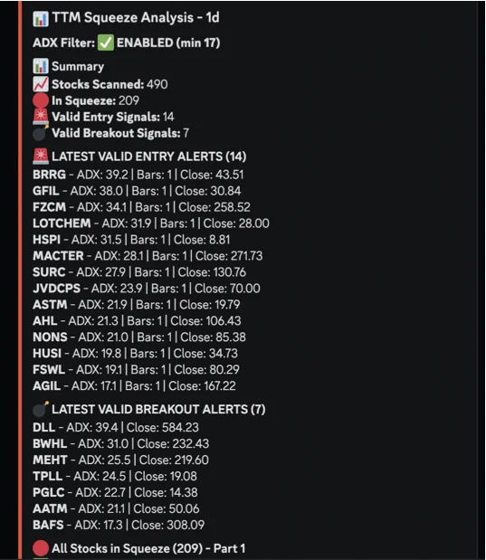486x560 pixels.
Task: Click the BAFS breakout alert row
Action: [x=119, y=525]
